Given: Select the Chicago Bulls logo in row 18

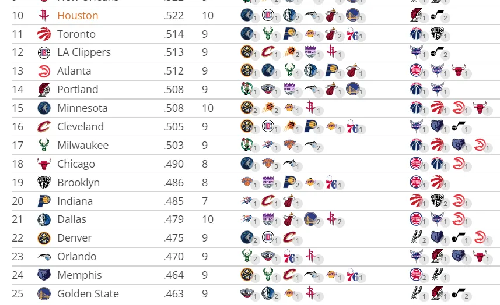Looking at the screenshot, I should click(x=44, y=164).
